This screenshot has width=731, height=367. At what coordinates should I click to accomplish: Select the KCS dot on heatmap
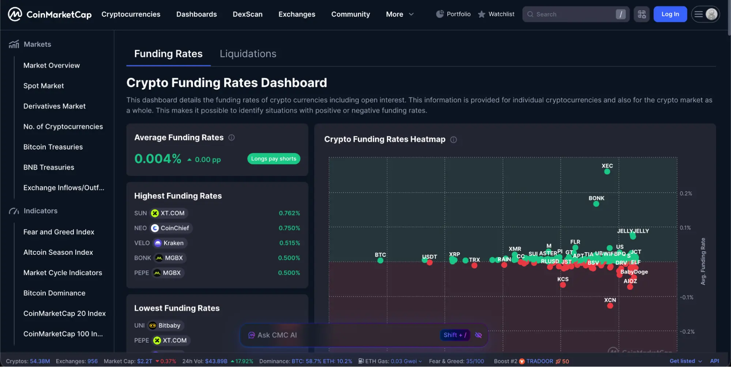[x=563, y=285]
